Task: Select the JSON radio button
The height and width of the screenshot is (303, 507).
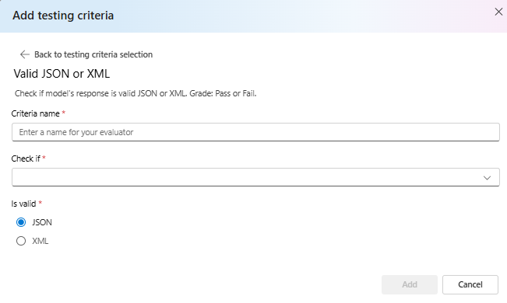Action: pyautogui.click(x=21, y=222)
